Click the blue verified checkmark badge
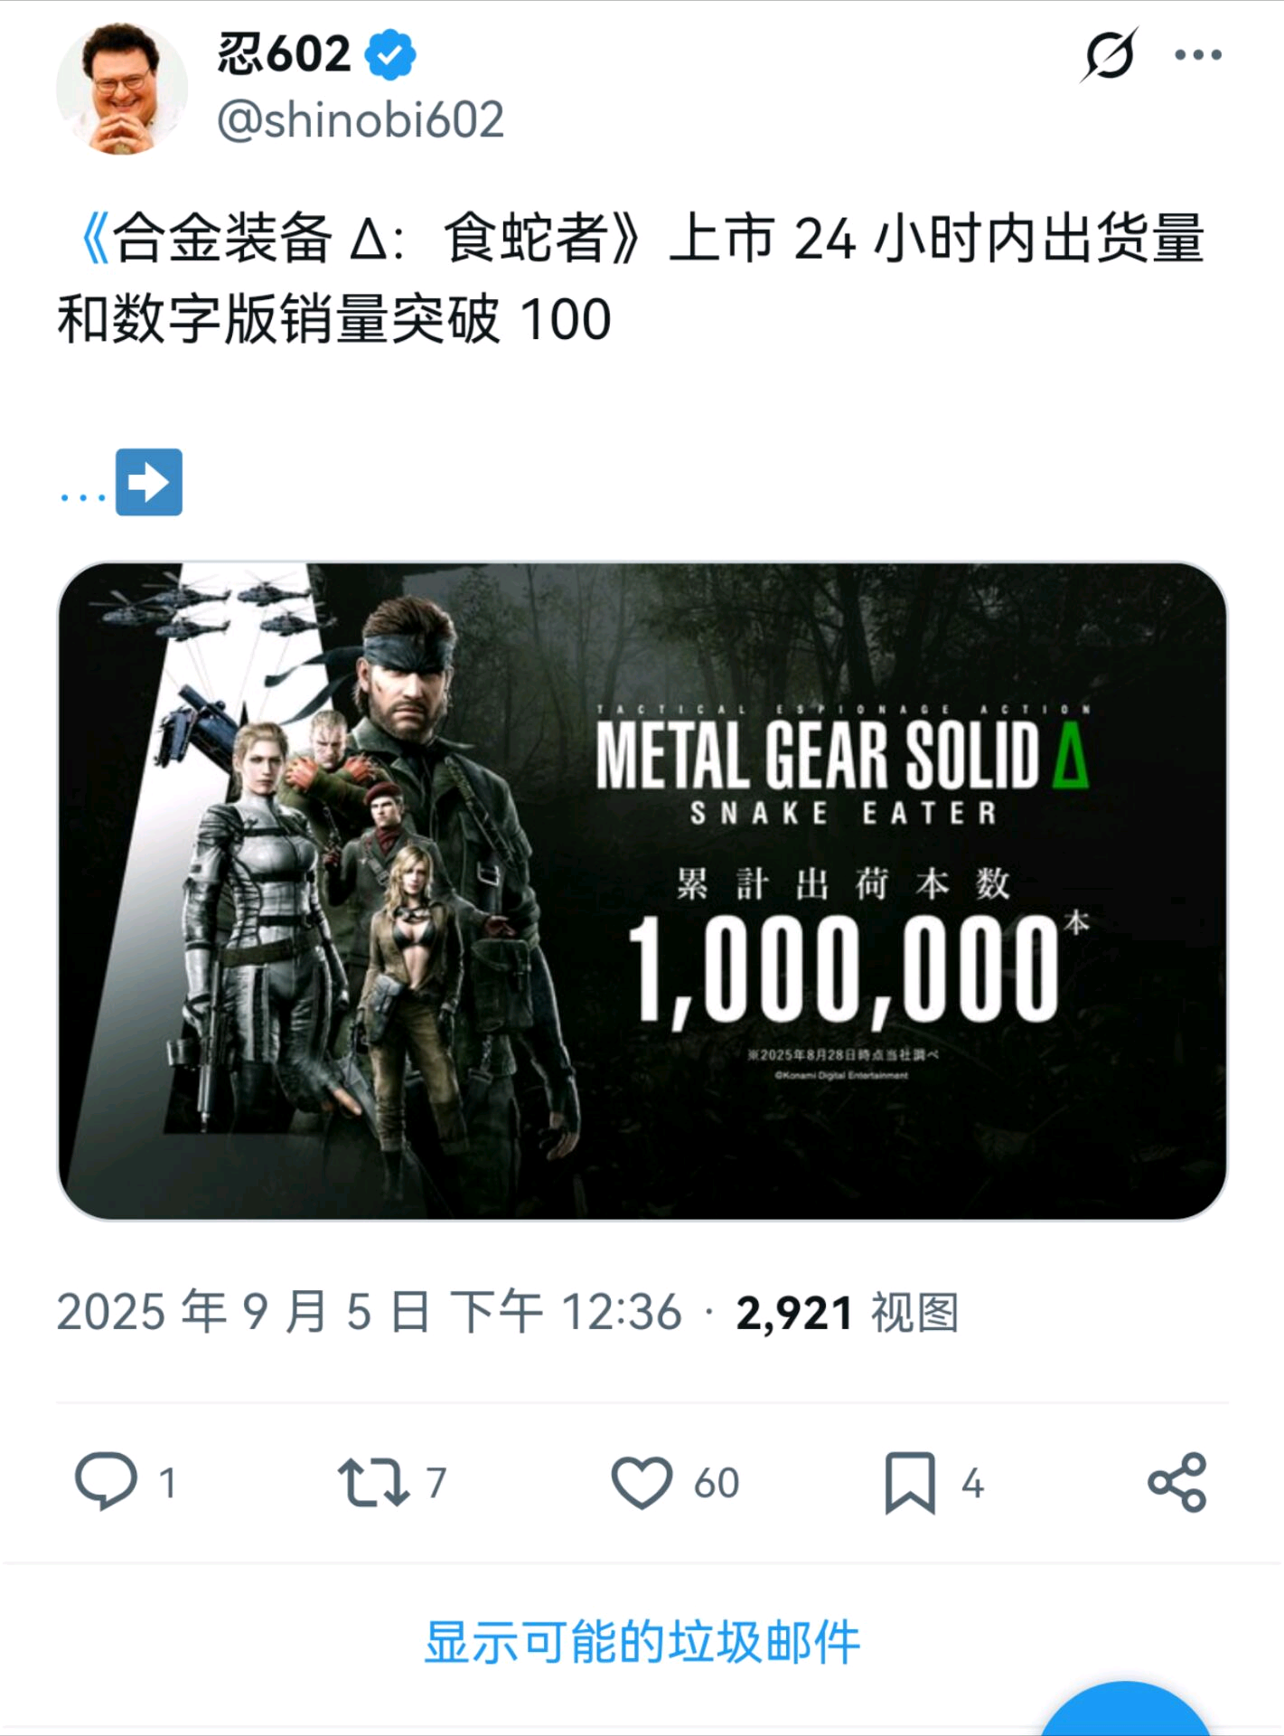Image resolution: width=1284 pixels, height=1736 pixels. pyautogui.click(x=389, y=54)
